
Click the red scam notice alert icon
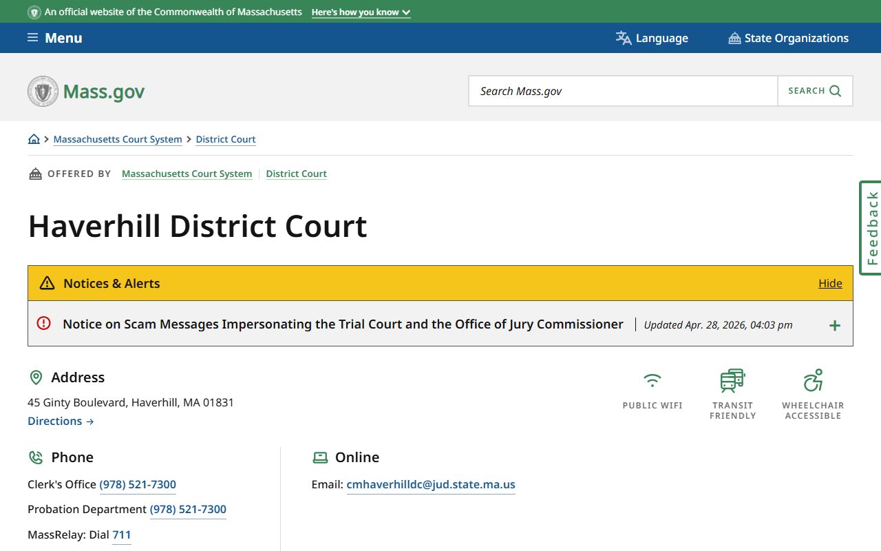[44, 323]
